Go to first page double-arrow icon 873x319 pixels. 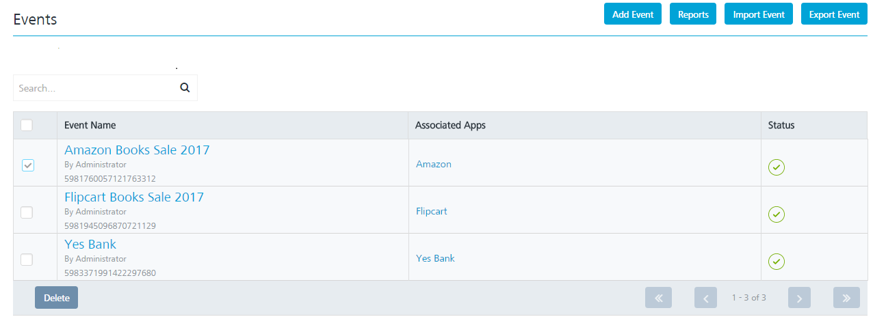click(659, 298)
